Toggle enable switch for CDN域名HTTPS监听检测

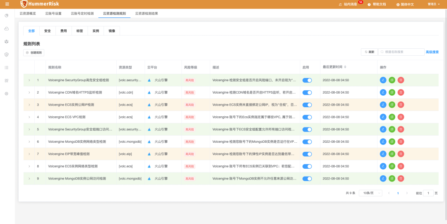(x=307, y=92)
